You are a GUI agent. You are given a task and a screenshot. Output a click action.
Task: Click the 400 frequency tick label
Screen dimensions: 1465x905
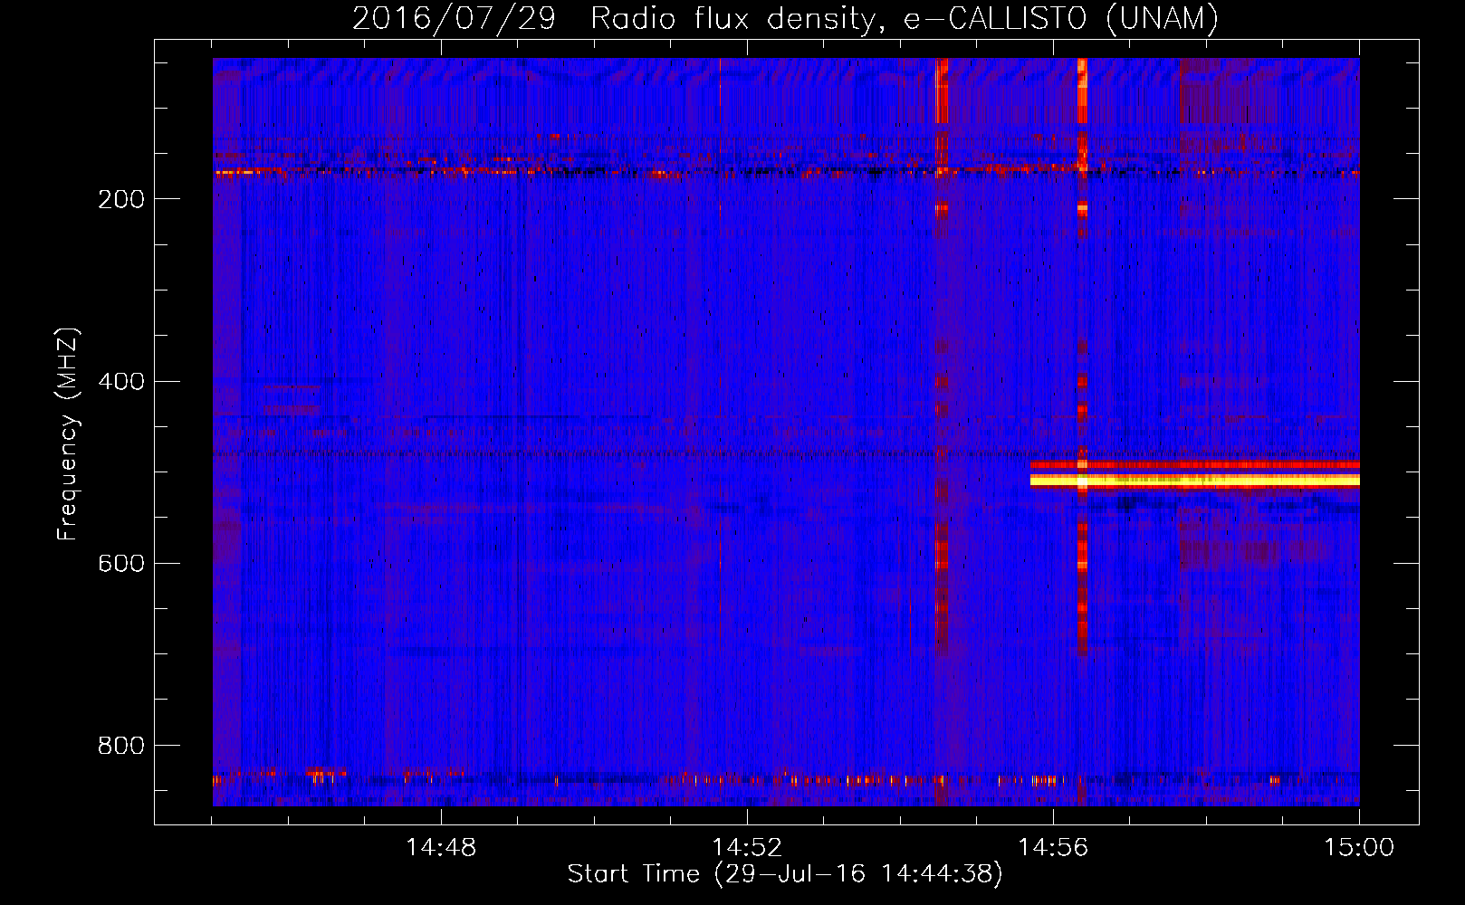[x=120, y=381]
